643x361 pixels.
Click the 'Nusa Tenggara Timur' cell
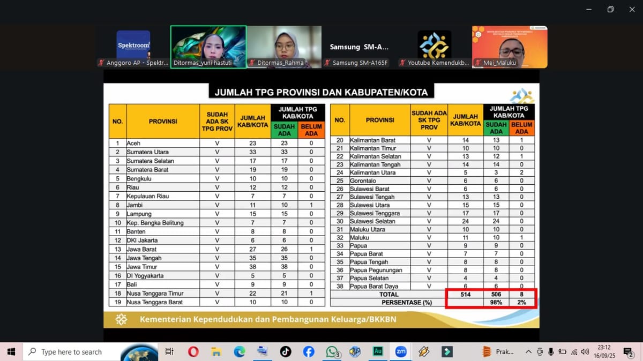(x=163, y=294)
